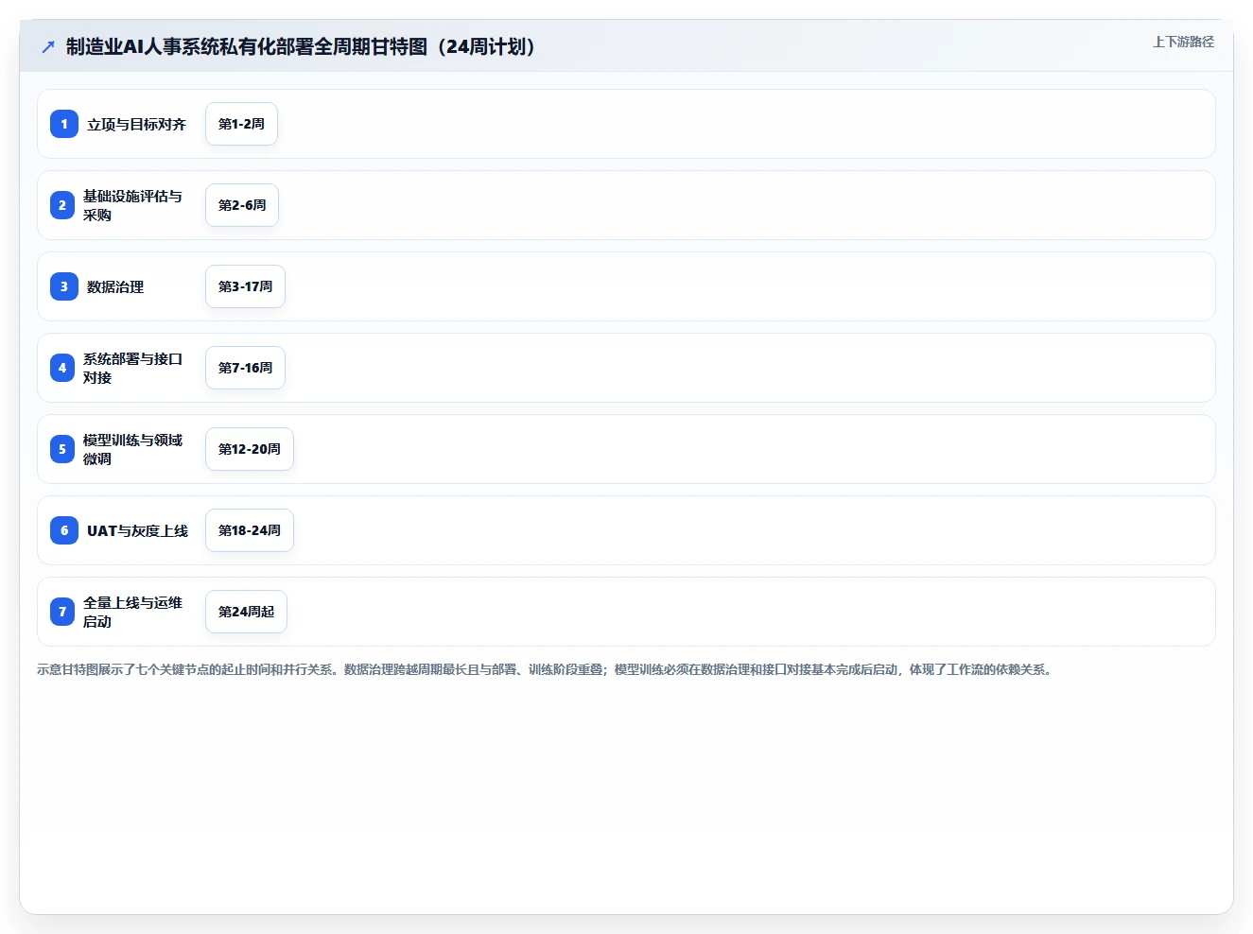1253x934 pixels.
Task: Click the UAT与灰度上线 task label
Action: 138,530
